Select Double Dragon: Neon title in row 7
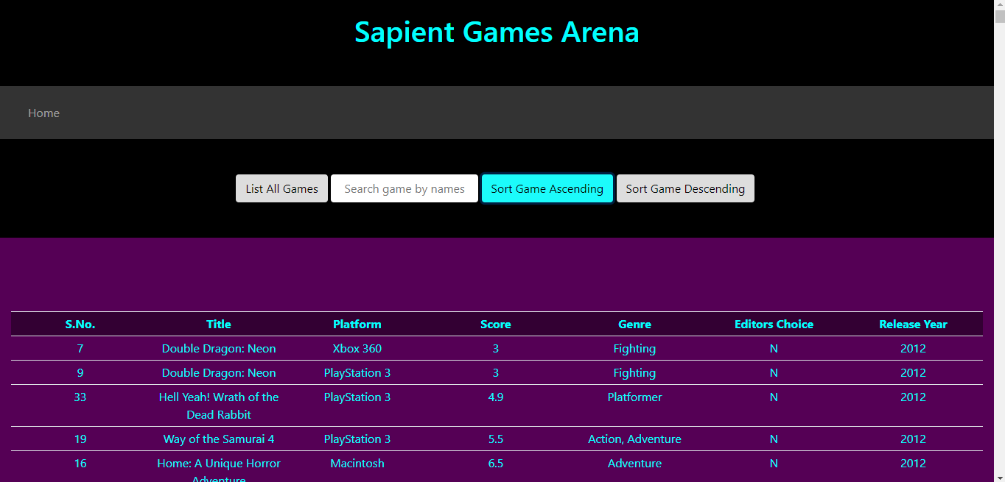The image size is (1005, 482). tap(219, 348)
